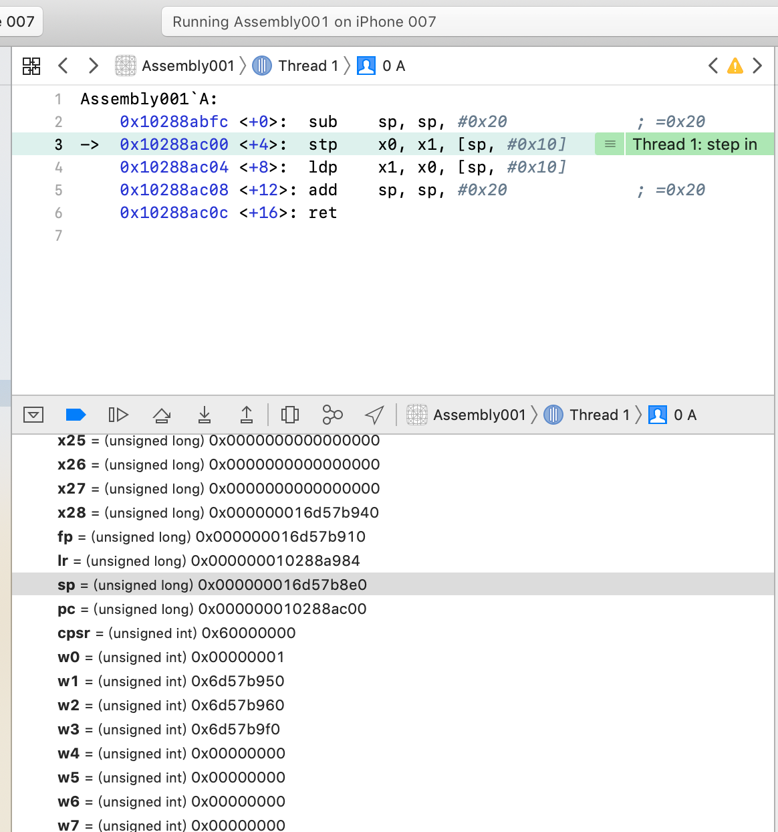The image size is (778, 832).
Task: Select the w2 register row
Action: 393,705
